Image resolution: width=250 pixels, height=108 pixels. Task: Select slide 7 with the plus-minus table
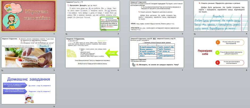(x=157, y=52)
